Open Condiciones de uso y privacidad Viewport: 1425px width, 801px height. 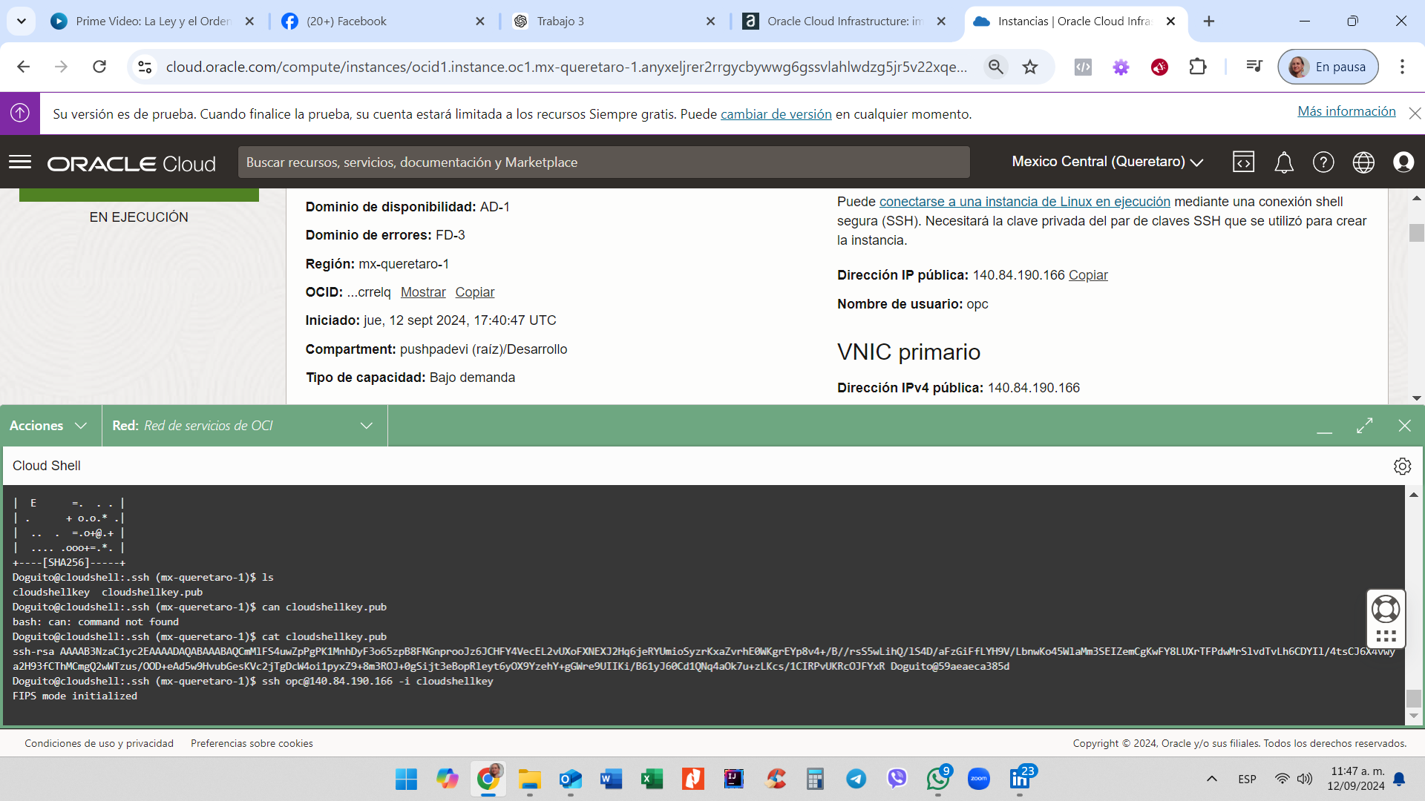click(99, 743)
